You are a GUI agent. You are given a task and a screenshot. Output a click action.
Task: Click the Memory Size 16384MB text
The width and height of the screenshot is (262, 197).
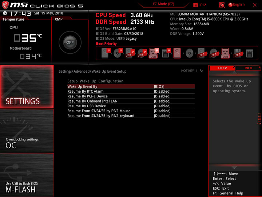(190, 24)
